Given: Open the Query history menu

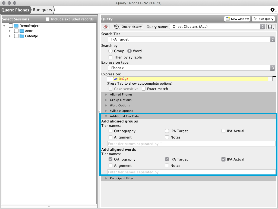Looking at the screenshot, I should (x=128, y=27).
